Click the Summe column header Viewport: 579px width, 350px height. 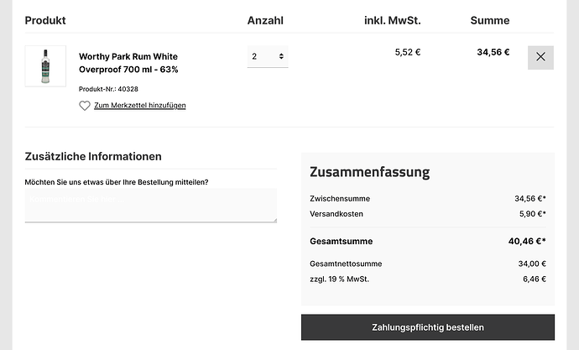490,20
